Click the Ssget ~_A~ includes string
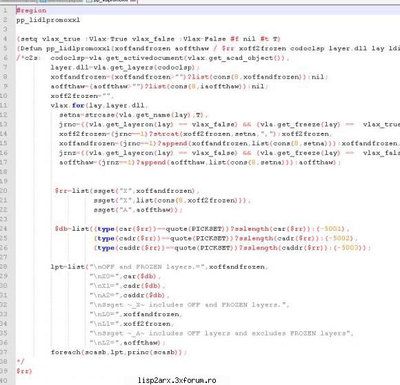The image size is (400, 385). [x=221, y=333]
